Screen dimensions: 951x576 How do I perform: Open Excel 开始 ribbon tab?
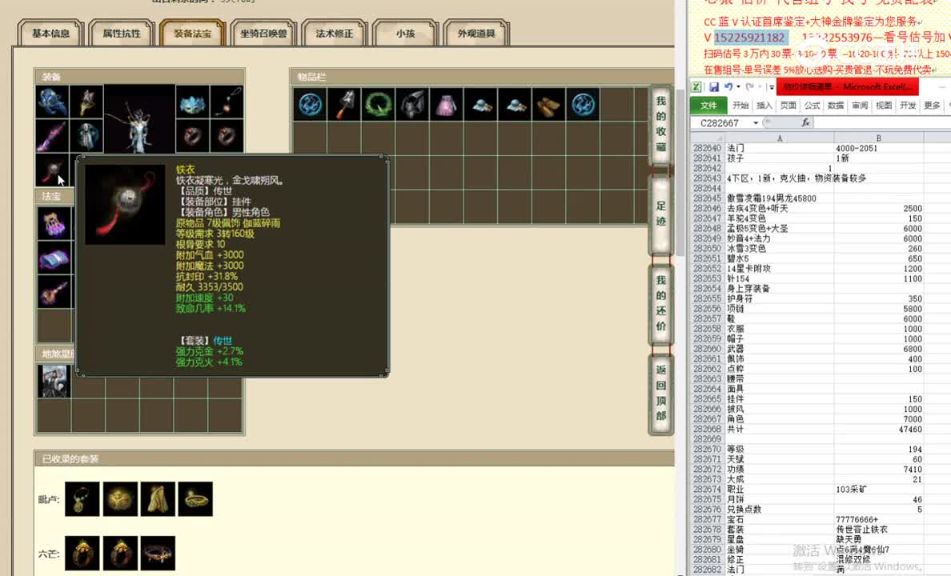pos(740,106)
